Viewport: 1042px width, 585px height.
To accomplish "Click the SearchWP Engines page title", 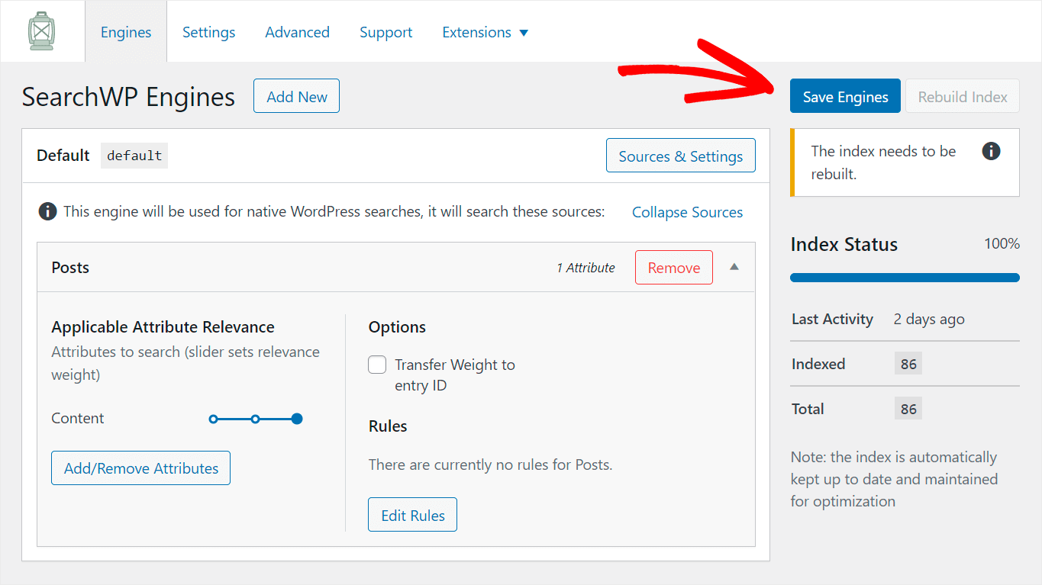I will pos(128,97).
